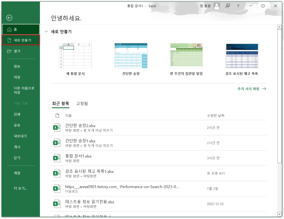Collapse the 새로 만들기 section chevron
Screen dimensions: 284x219
(46, 32)
